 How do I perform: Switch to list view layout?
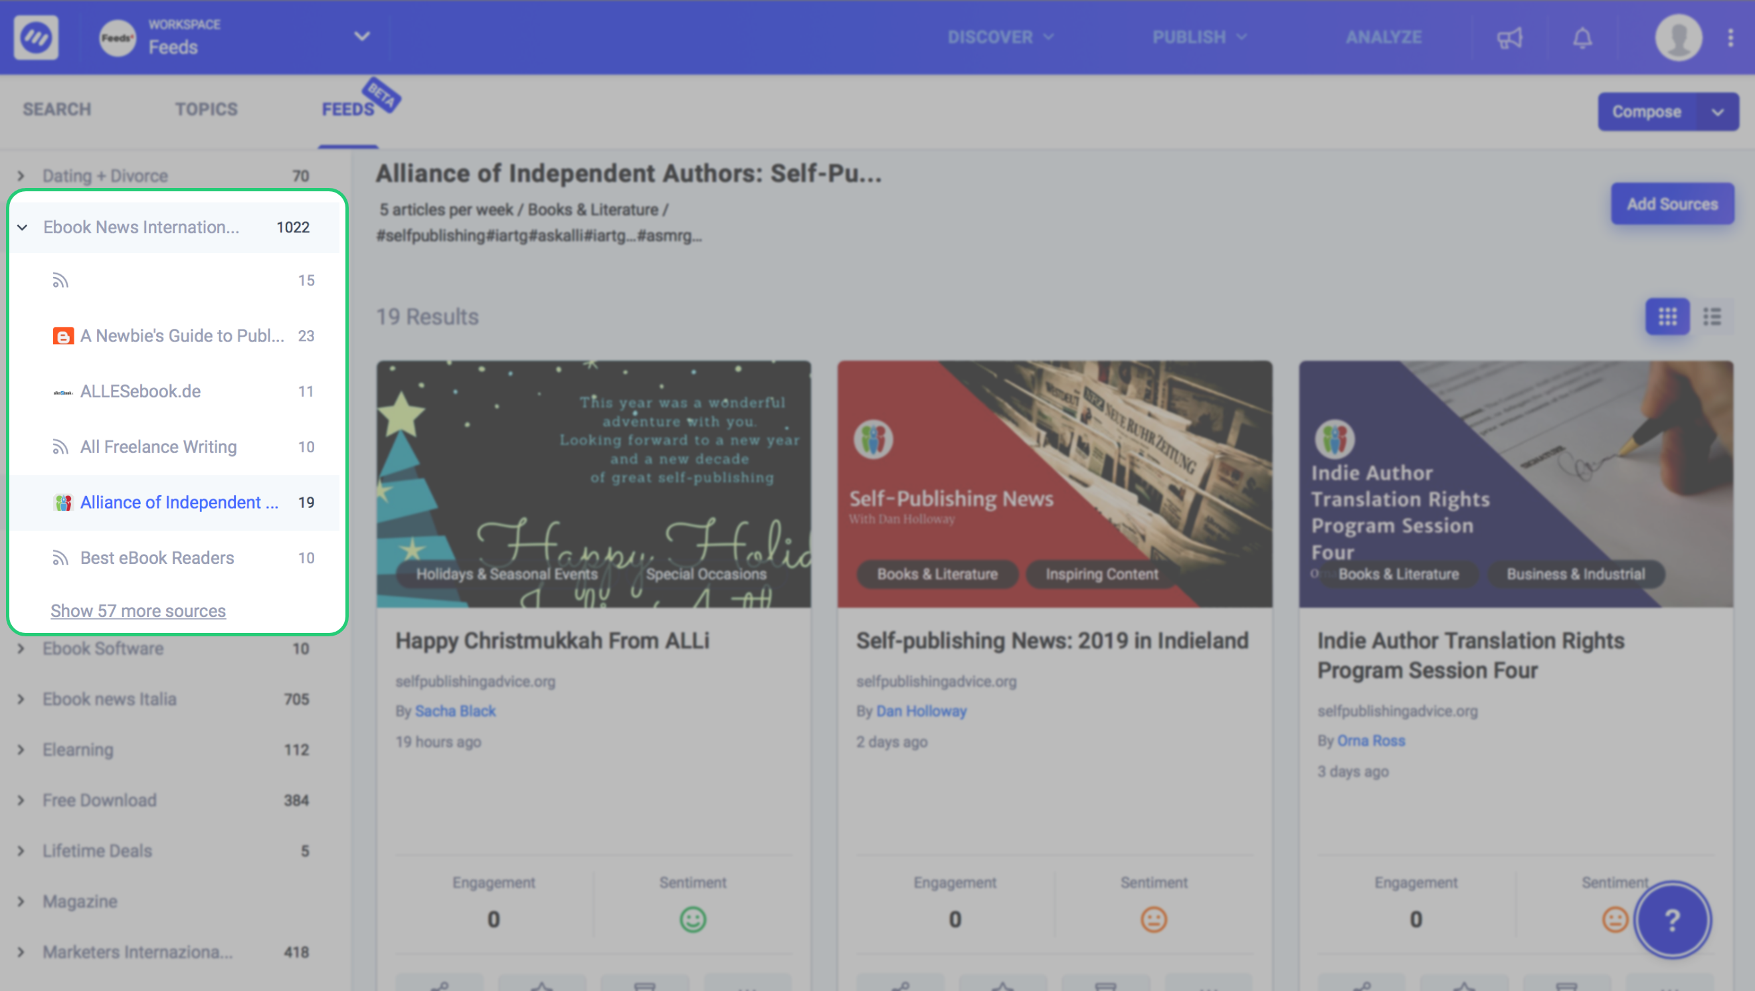1712,316
